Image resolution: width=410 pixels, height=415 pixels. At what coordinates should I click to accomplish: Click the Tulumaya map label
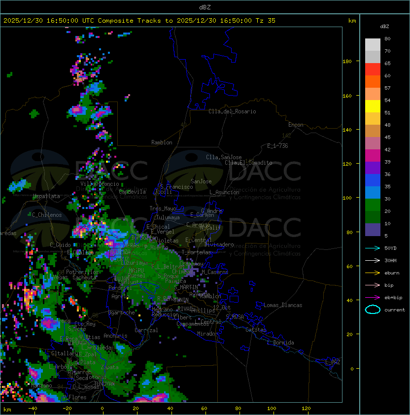168,217
